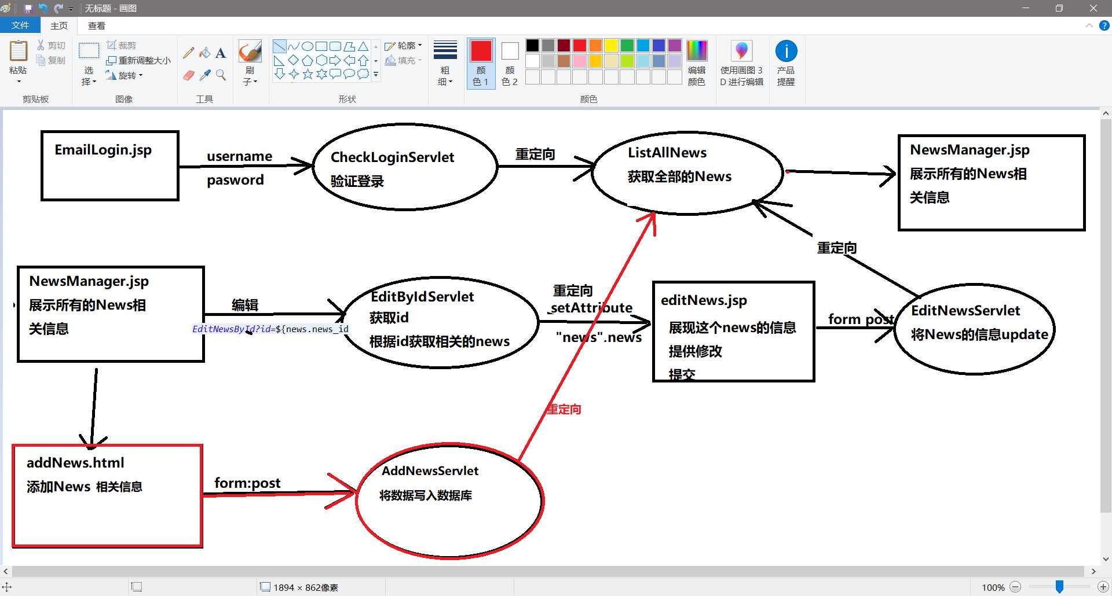Choose the rectangular 选择 tool
The height and width of the screenshot is (596, 1112).
coord(89,51)
